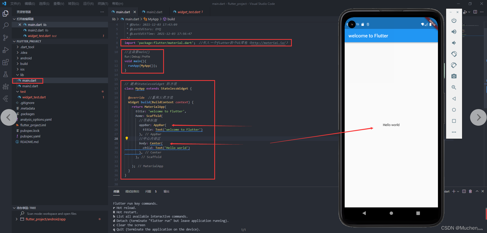
Task: Go to previous image with left arrow
Action: pos(9,118)
